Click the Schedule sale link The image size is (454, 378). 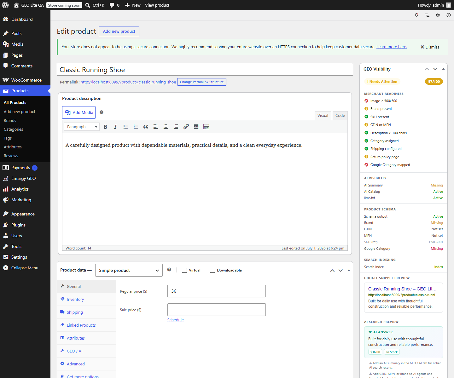(x=175, y=320)
